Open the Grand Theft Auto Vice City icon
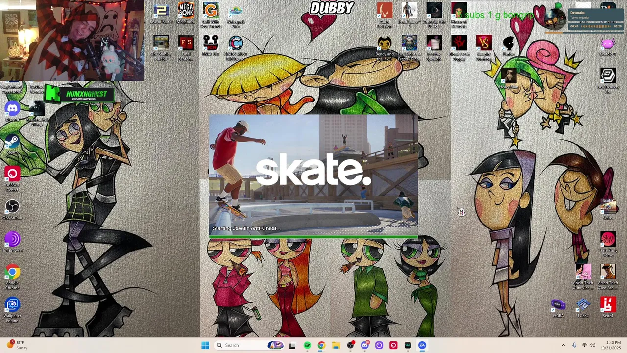Screen dimensions: 627x353 (x=583, y=277)
